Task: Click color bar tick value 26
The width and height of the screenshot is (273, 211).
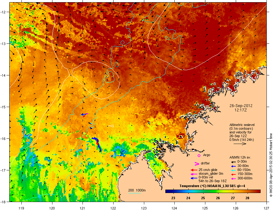Action: 218,198
